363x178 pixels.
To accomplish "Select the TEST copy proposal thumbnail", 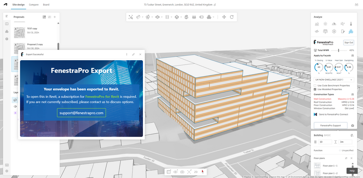I will (x=20, y=33).
